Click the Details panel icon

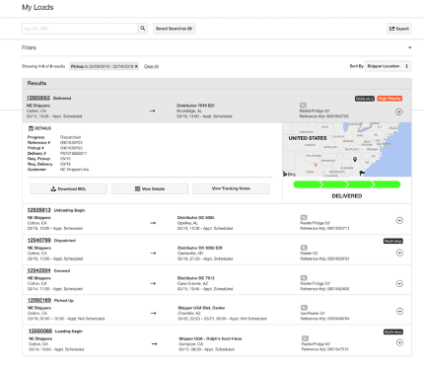tap(31, 128)
